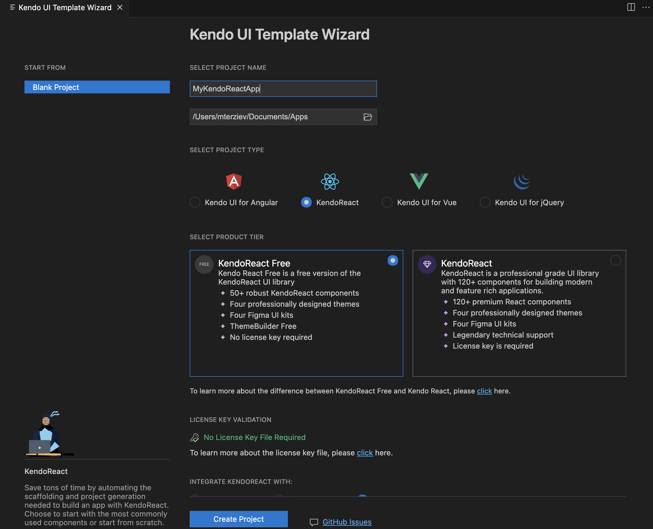Open the folder browser for project location
This screenshot has width=653, height=529.
368,117
